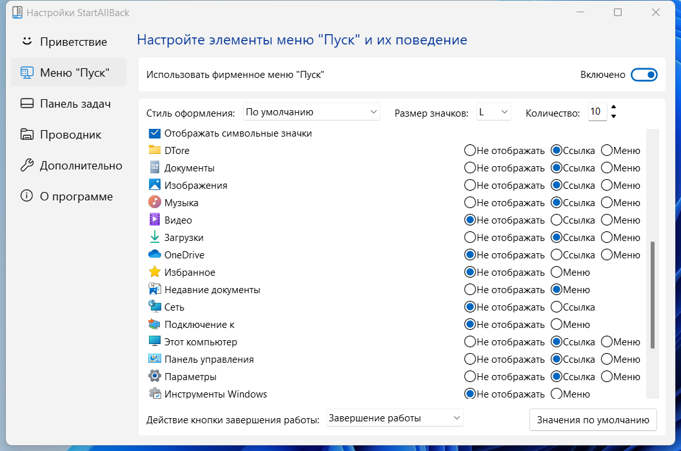681x451 pixels.
Task: Open the О программе section
Action: [68, 197]
